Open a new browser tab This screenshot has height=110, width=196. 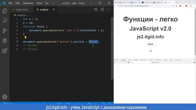pyautogui.click(x=177, y=2)
